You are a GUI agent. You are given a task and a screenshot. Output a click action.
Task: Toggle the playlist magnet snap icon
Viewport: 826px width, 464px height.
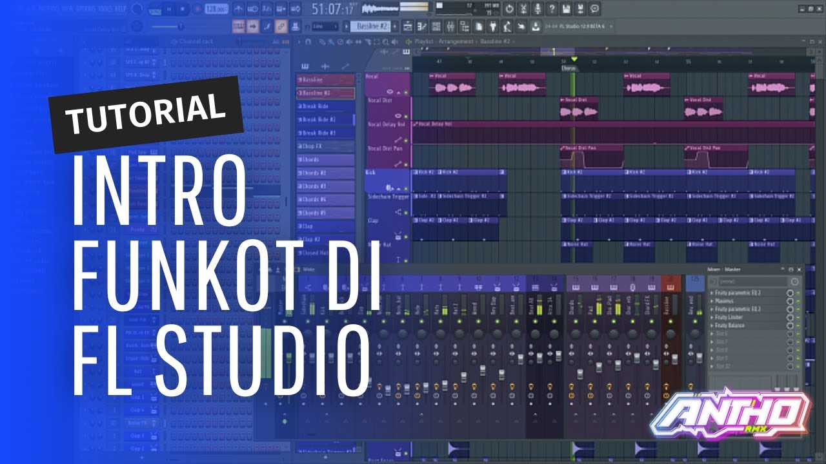click(308, 42)
